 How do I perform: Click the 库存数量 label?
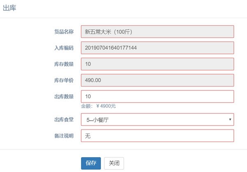pos(63,64)
